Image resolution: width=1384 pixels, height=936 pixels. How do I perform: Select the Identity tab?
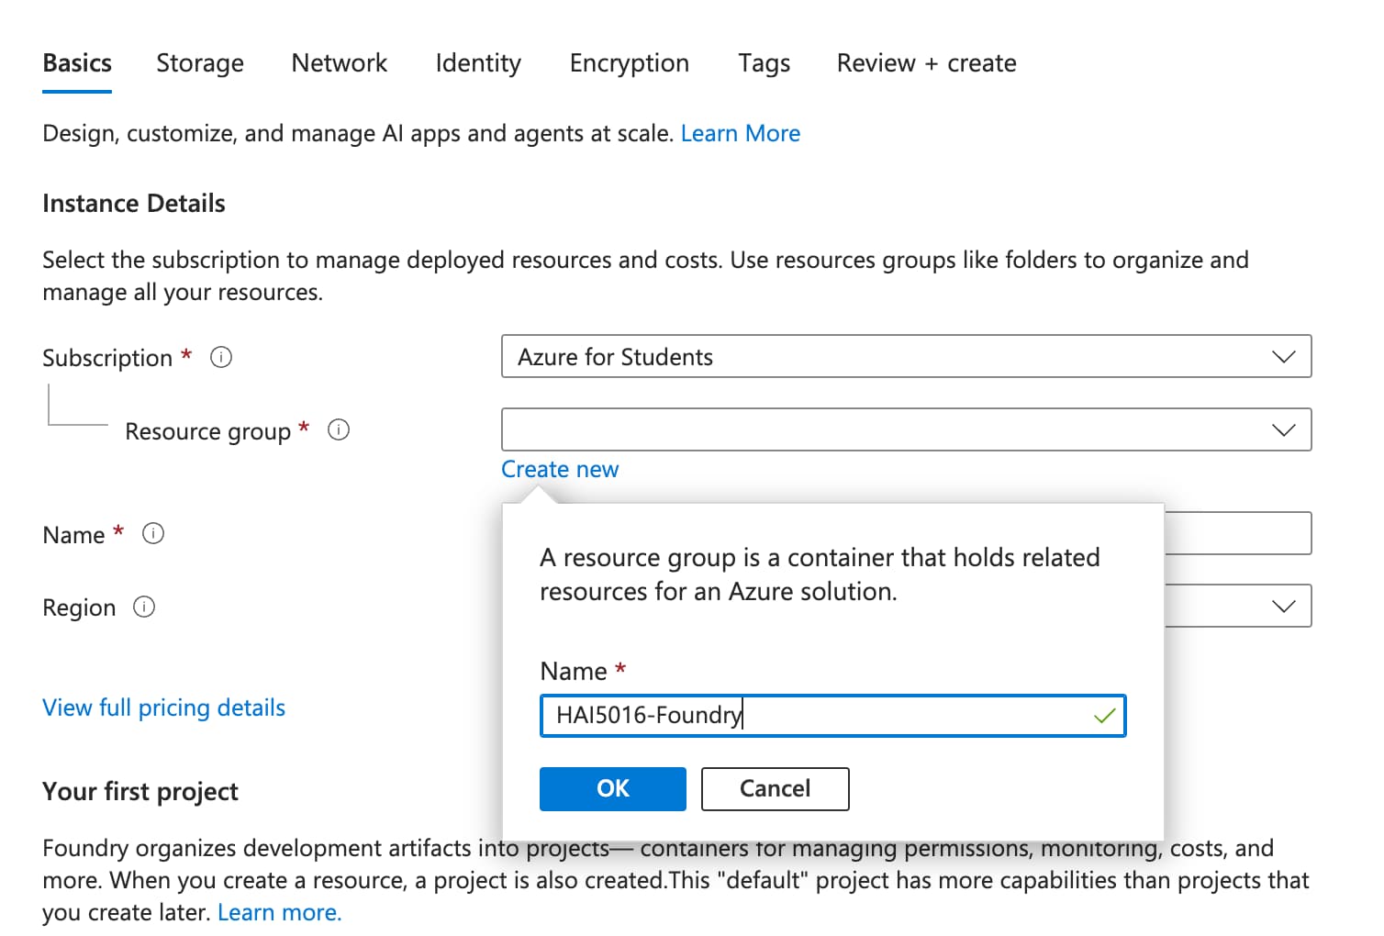(477, 62)
